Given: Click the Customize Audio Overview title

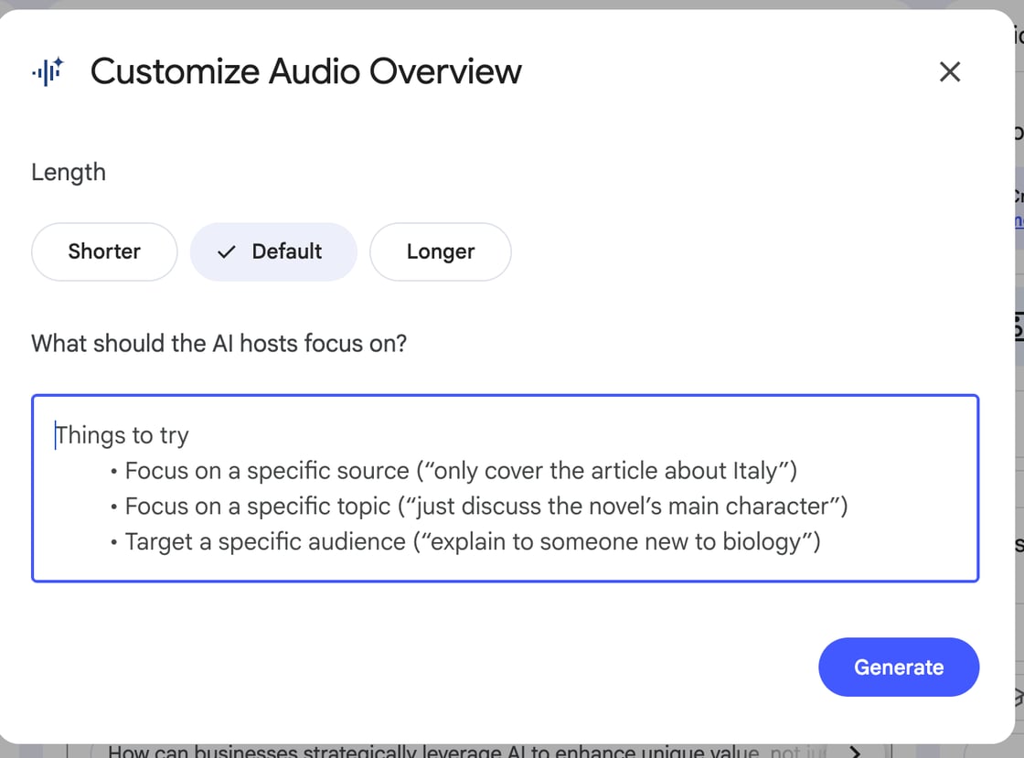Looking at the screenshot, I should pos(305,71).
